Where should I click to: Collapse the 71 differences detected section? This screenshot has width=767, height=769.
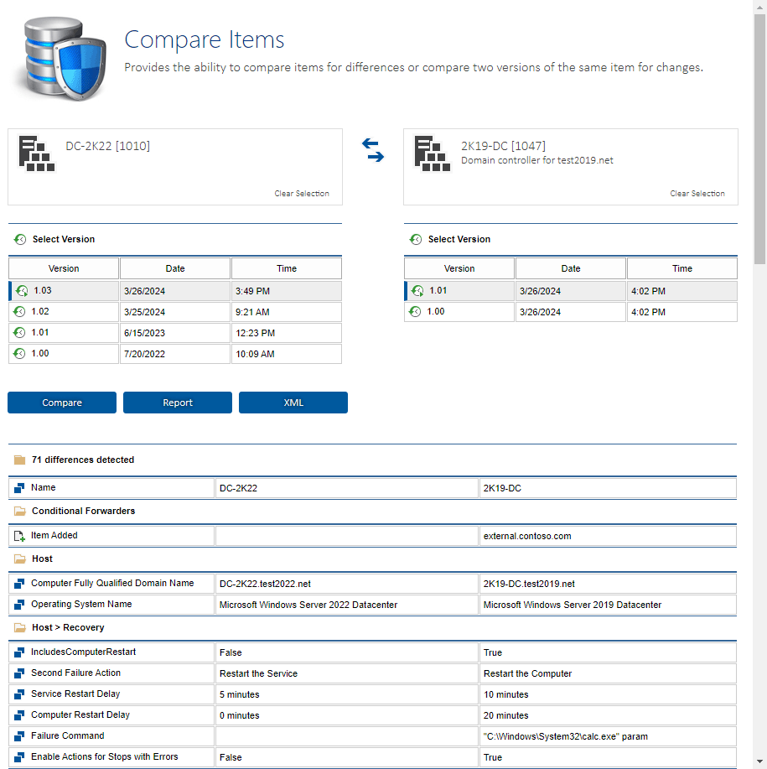coord(82,460)
